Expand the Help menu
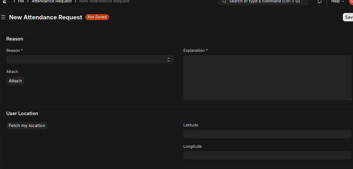 click(338, 1)
